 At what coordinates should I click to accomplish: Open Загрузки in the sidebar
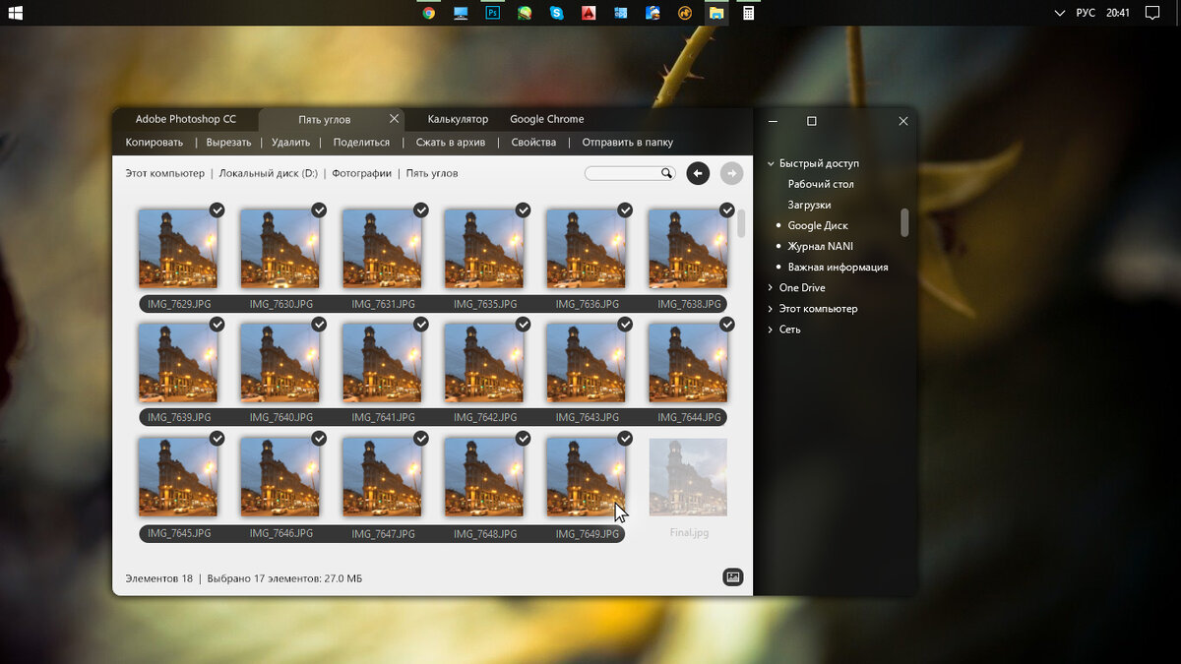tap(810, 205)
